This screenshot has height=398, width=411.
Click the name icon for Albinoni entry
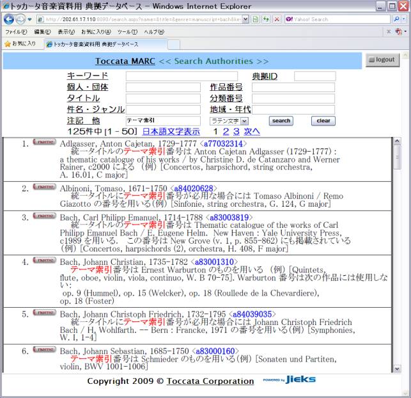pos(44,187)
